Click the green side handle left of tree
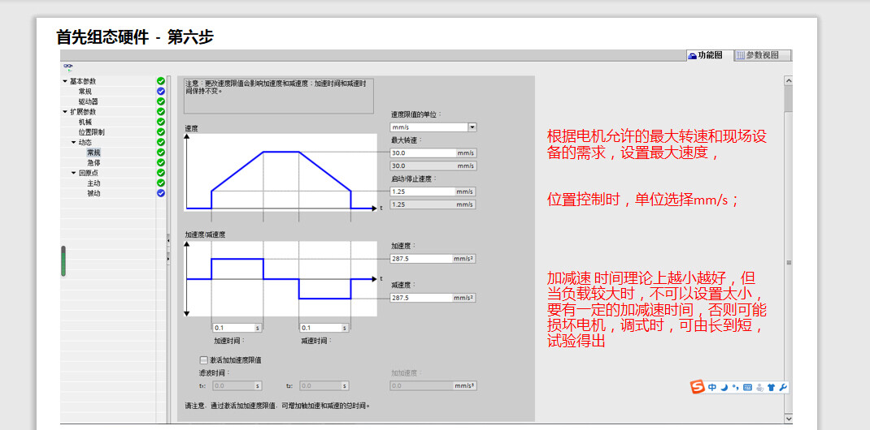The height and width of the screenshot is (430, 870). coord(63,261)
